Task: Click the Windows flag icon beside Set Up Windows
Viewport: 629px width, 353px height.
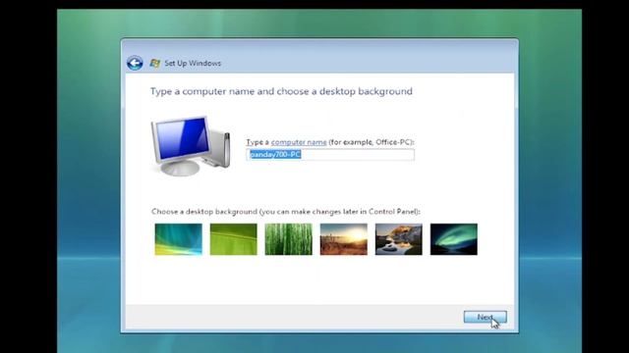Action: [x=155, y=63]
